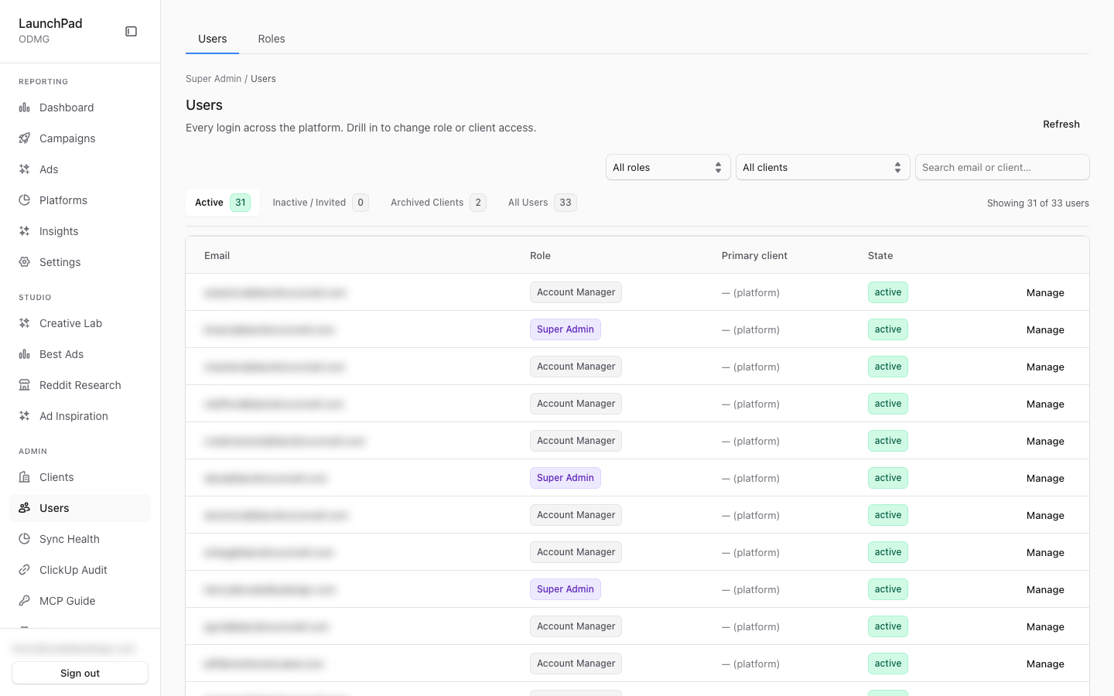The height and width of the screenshot is (696, 1114).
Task: Show the Inactive / Invited users tab
Action: pyautogui.click(x=320, y=203)
